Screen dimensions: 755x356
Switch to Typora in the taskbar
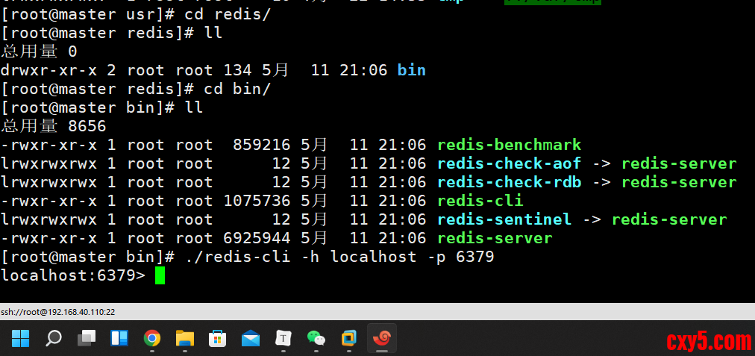coord(283,339)
